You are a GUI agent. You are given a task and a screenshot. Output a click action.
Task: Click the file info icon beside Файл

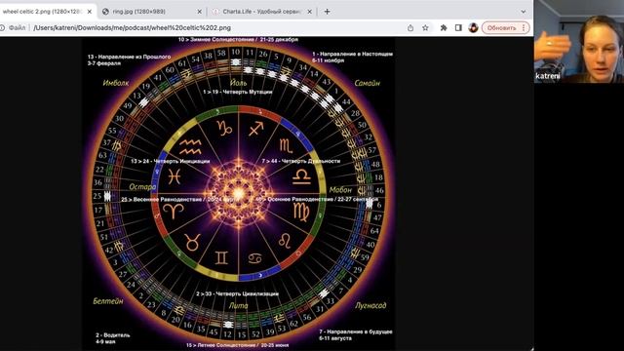click(2, 28)
